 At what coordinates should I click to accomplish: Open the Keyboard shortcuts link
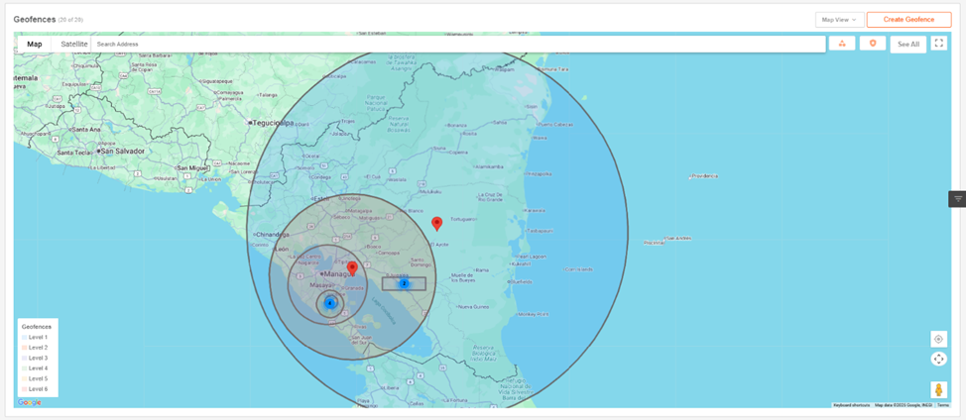851,405
